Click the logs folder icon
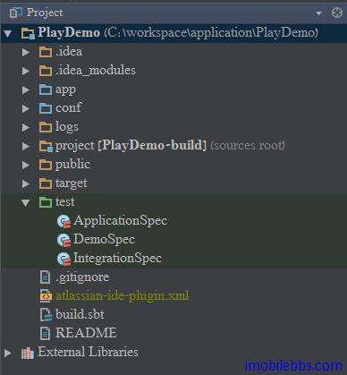Image resolution: width=347 pixels, height=375 pixels. tap(46, 127)
